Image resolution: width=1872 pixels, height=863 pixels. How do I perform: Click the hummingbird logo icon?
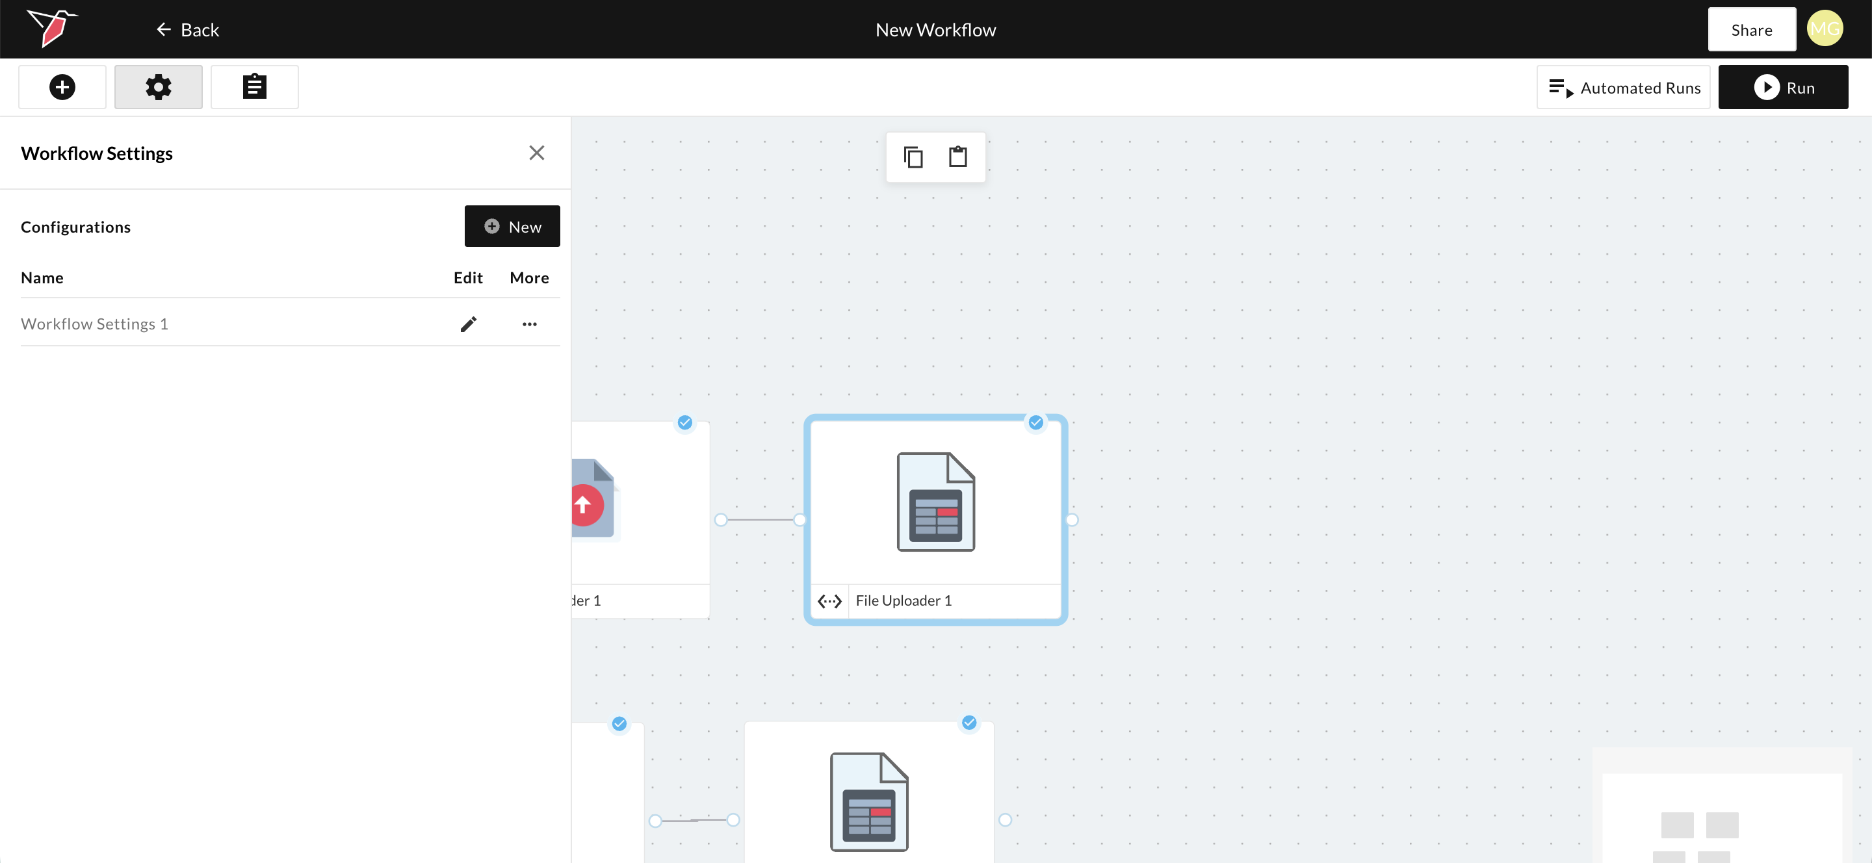[51, 27]
